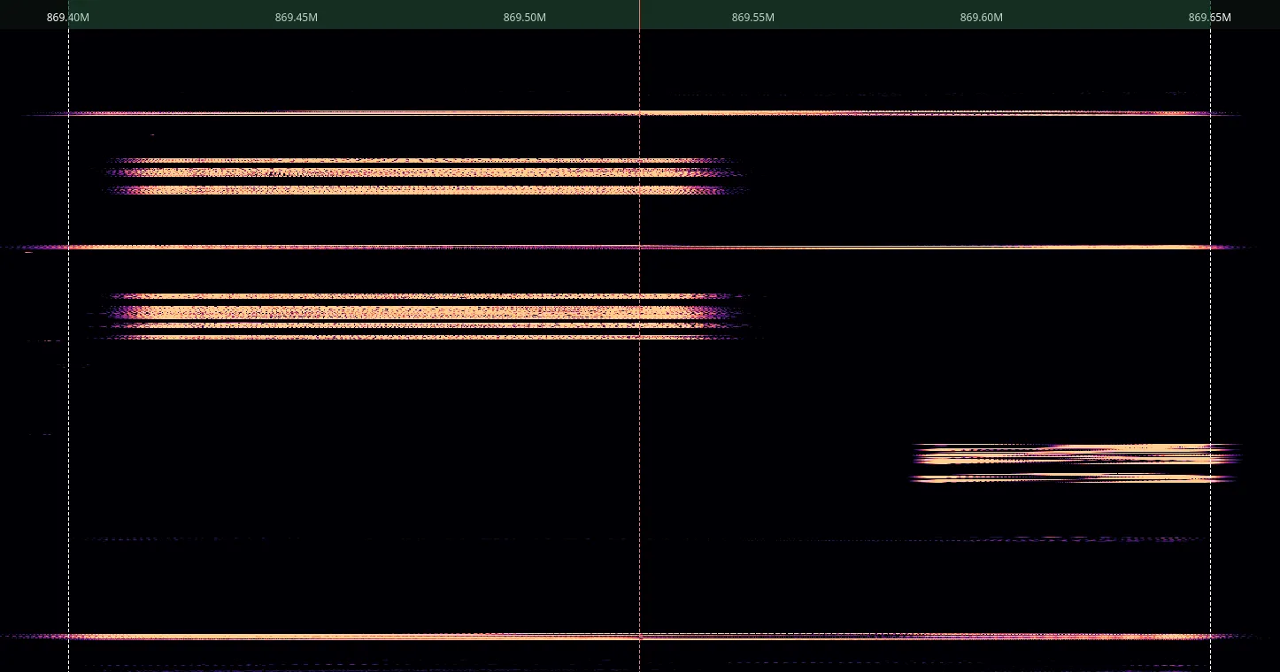This screenshot has width=1280, height=672.
Task: Tune to the upper wide burst starting near 869.41M
Action: coord(427,176)
